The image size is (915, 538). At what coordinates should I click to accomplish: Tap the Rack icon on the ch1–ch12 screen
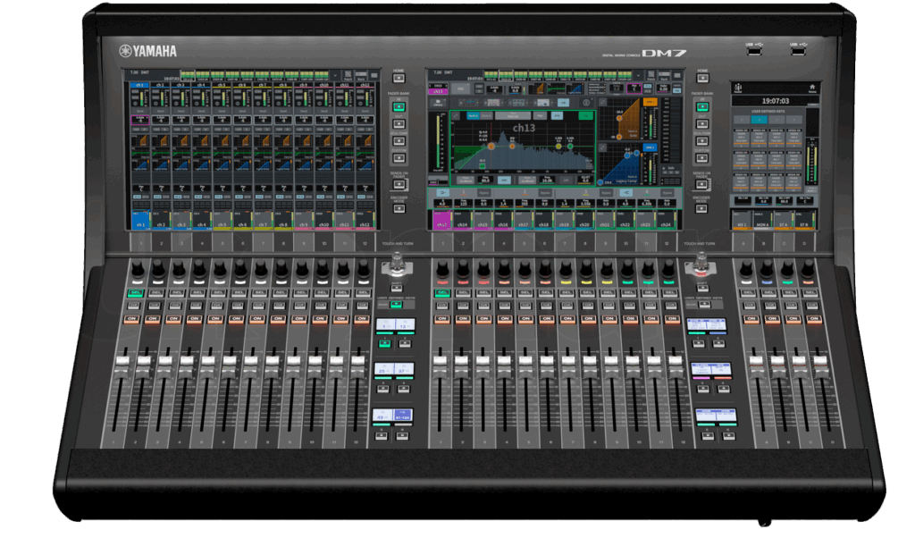[361, 76]
